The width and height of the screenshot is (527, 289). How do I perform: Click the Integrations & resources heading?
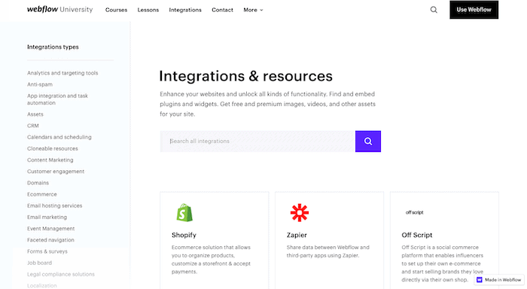coord(245,76)
